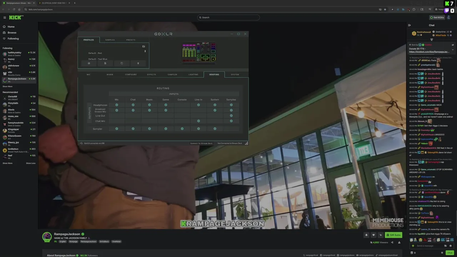Open Following in Kick sidebar
The image size is (457, 257).
pos(13,39)
